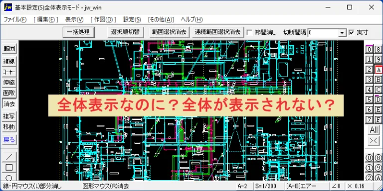Activate the 複線 double-line tool
383x191 pixels.
click(9, 61)
